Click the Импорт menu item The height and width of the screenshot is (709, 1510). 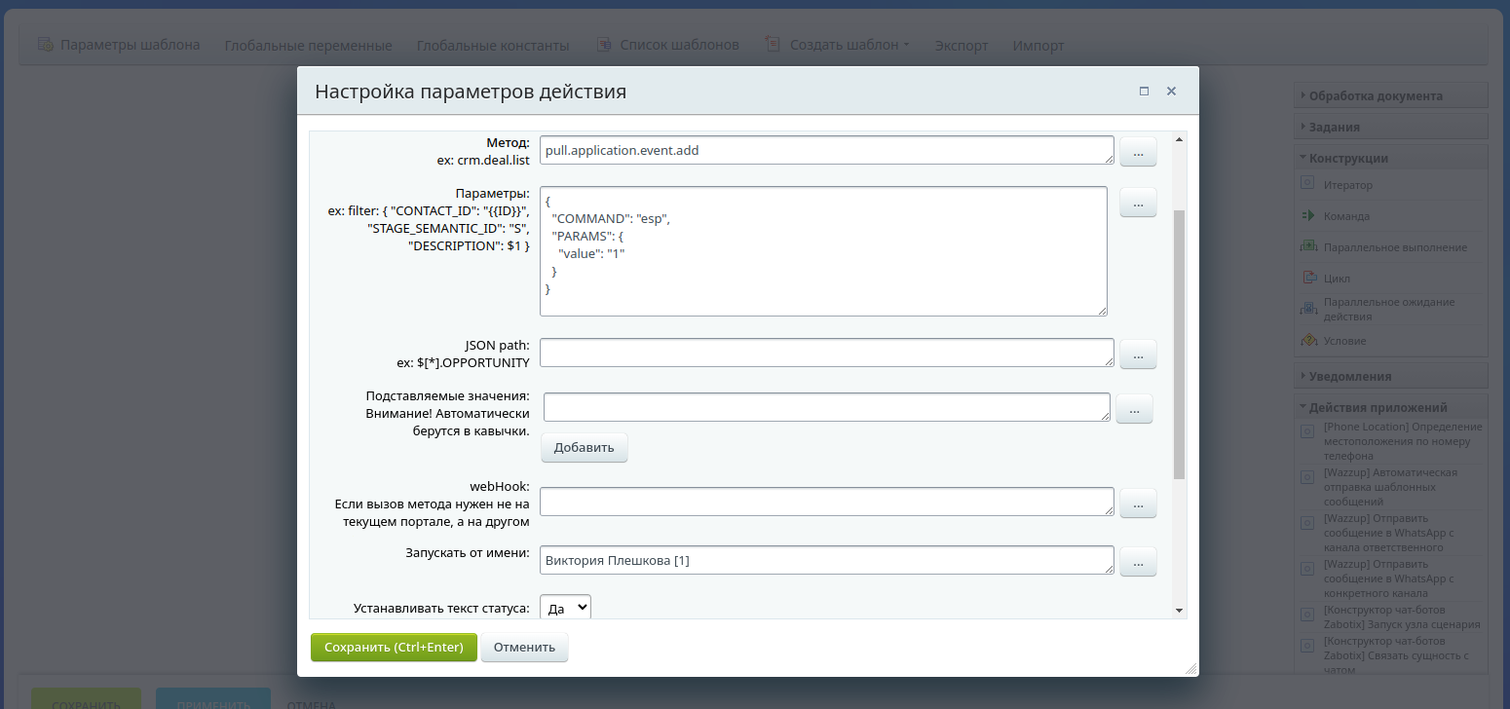[x=1038, y=45]
